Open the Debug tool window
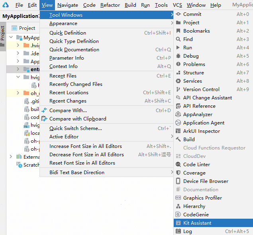This screenshot has width=253, height=235. (191, 56)
